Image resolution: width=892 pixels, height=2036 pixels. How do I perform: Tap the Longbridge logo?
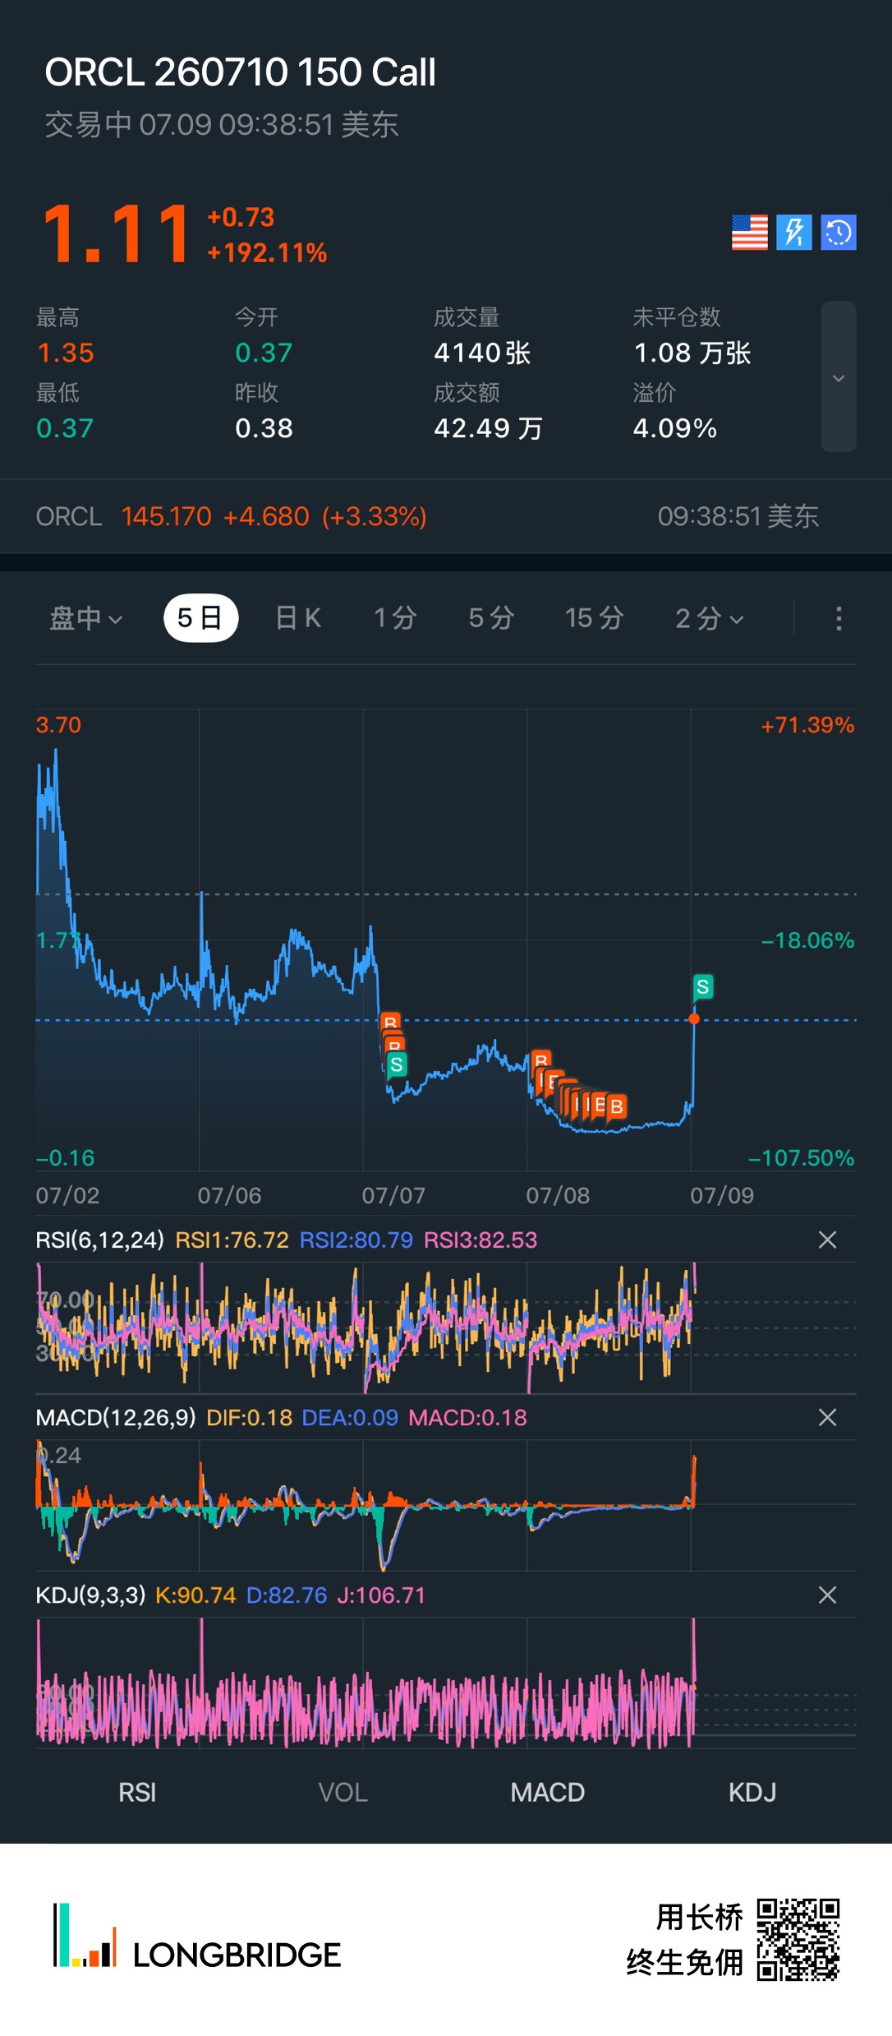tap(197, 1938)
